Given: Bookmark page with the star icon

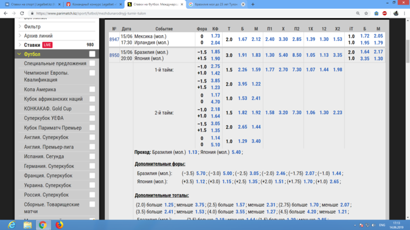Looking at the screenshot, I should 366,13.
